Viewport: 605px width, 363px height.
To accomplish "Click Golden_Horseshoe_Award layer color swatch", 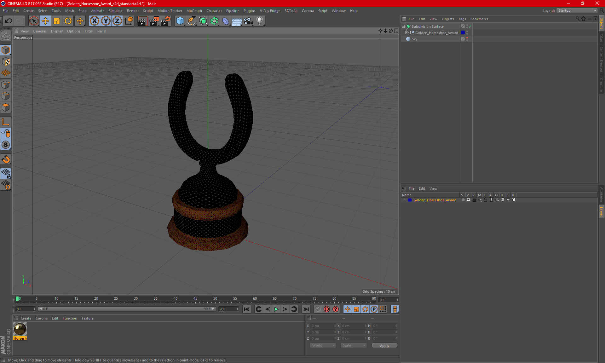I will [410, 200].
